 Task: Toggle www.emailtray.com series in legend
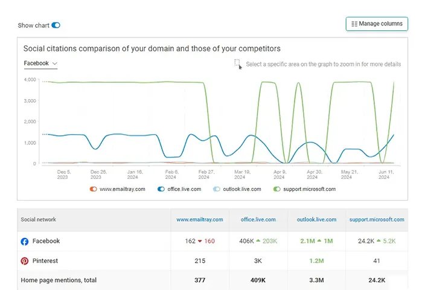pos(93,189)
